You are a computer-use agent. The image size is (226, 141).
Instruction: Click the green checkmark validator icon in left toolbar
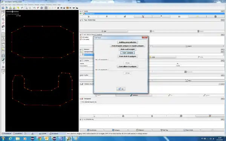(3, 60)
